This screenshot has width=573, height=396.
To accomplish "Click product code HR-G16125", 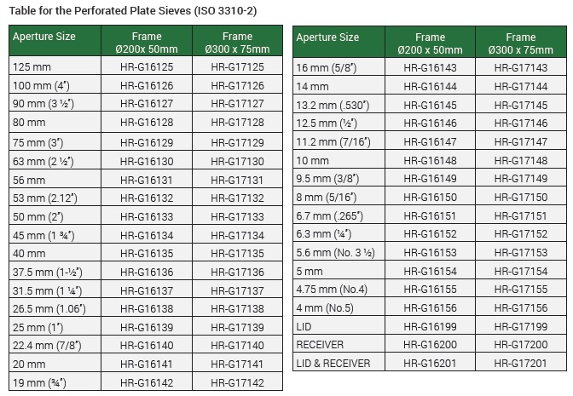I will point(147,66).
